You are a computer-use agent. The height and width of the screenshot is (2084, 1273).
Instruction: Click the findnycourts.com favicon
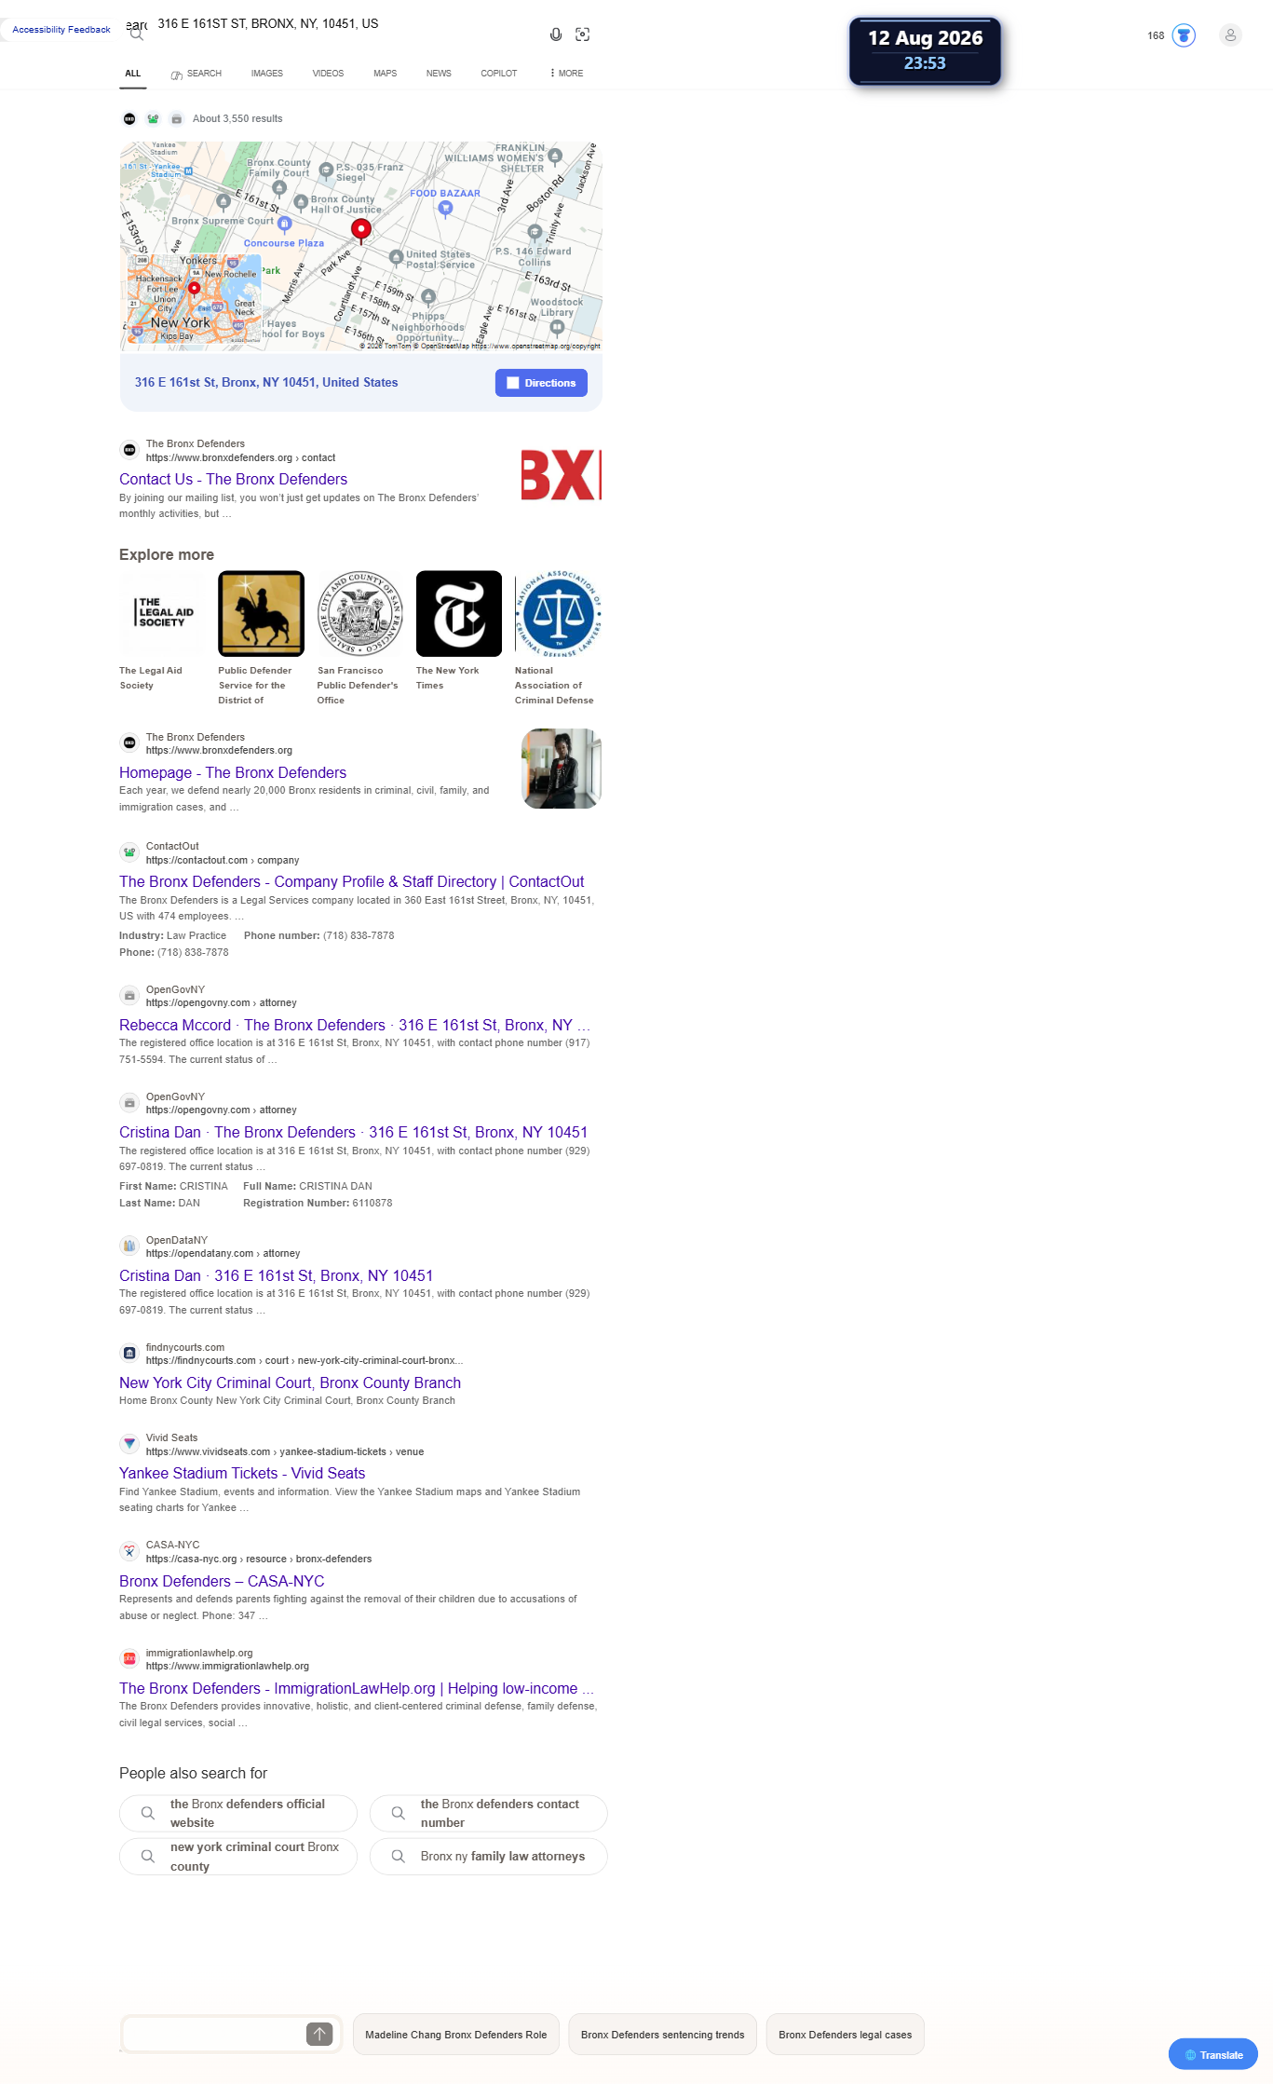[129, 1354]
